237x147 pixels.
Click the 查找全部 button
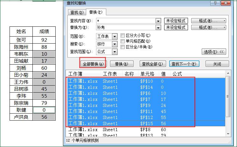tap(153, 64)
